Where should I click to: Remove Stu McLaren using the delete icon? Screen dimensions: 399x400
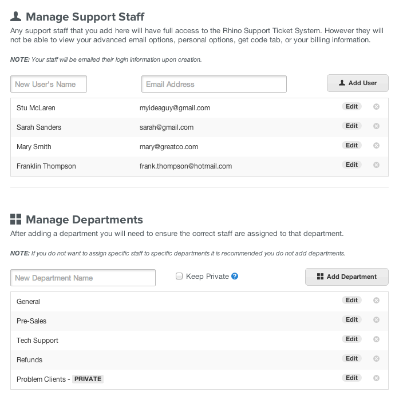[376, 107]
